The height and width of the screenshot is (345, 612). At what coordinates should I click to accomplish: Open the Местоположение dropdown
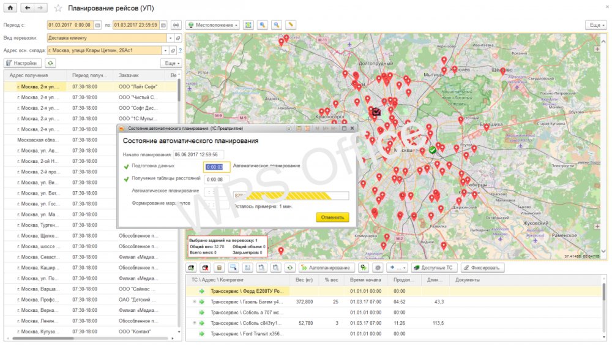213,25
